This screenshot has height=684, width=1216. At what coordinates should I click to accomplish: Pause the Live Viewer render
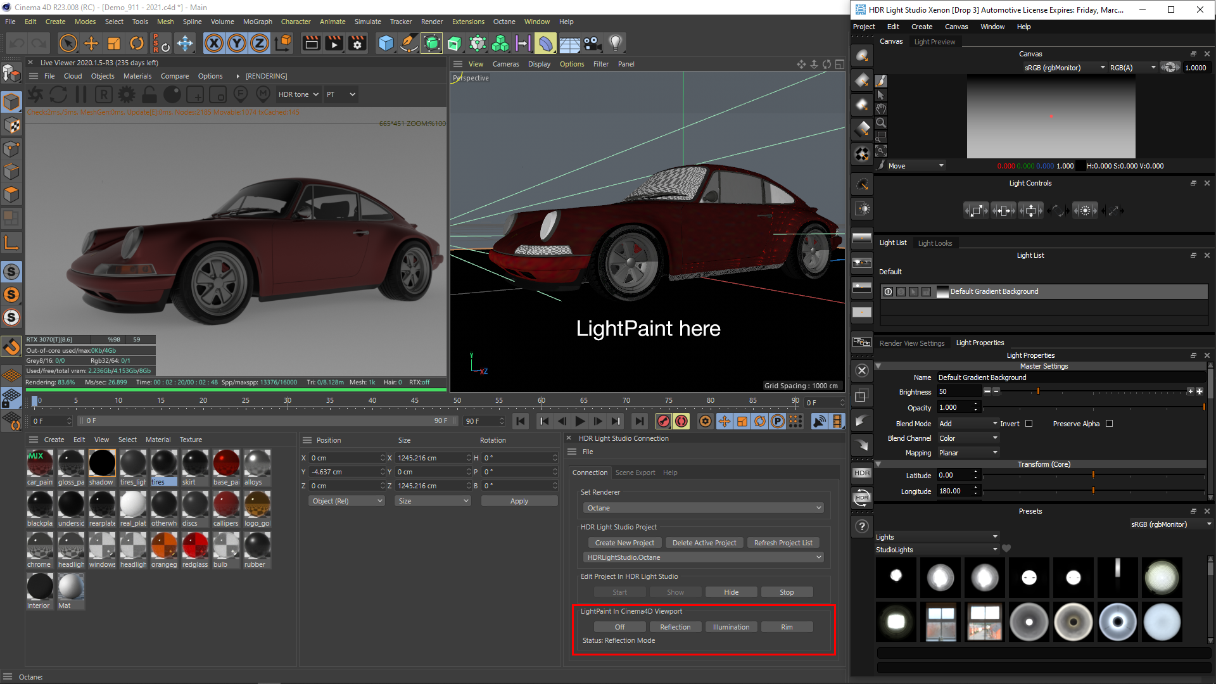[x=81, y=94]
